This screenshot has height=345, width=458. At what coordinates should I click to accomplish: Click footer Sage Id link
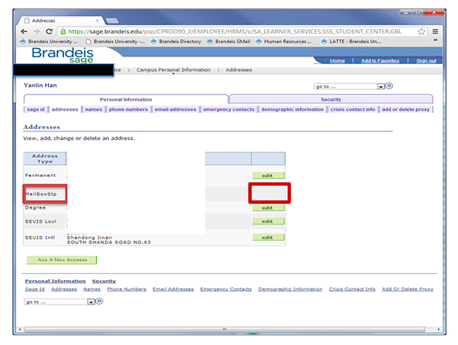(x=35, y=289)
